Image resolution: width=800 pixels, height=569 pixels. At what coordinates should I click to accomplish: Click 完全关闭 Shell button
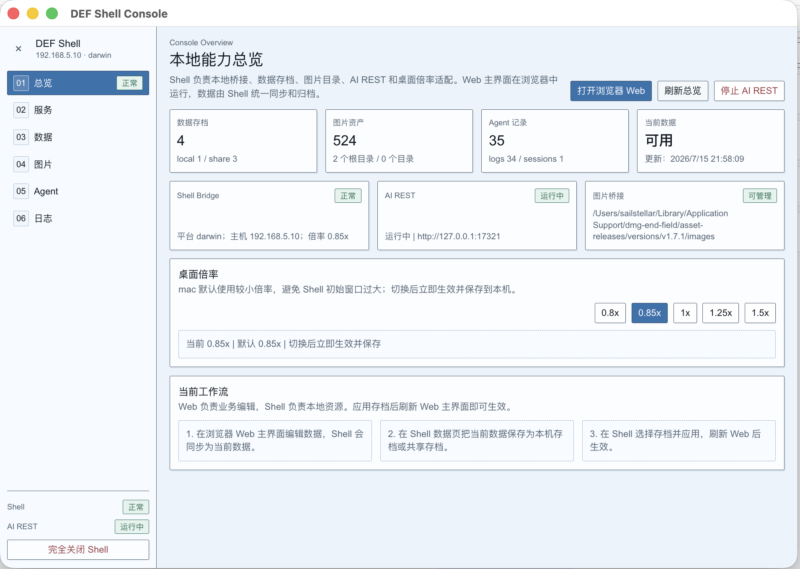(78, 550)
